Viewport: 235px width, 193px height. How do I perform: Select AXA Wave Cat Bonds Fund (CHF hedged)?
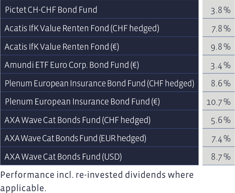[x=99, y=119]
